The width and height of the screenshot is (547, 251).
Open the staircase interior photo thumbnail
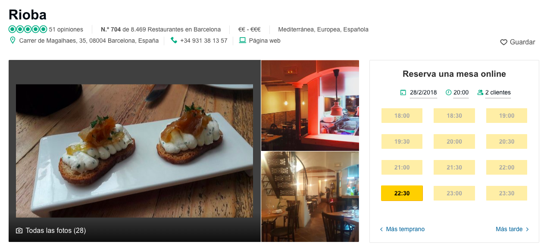pos(310,197)
